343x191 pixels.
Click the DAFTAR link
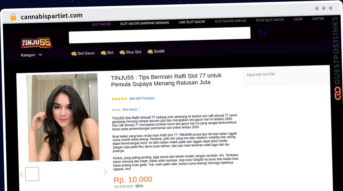click(x=318, y=19)
